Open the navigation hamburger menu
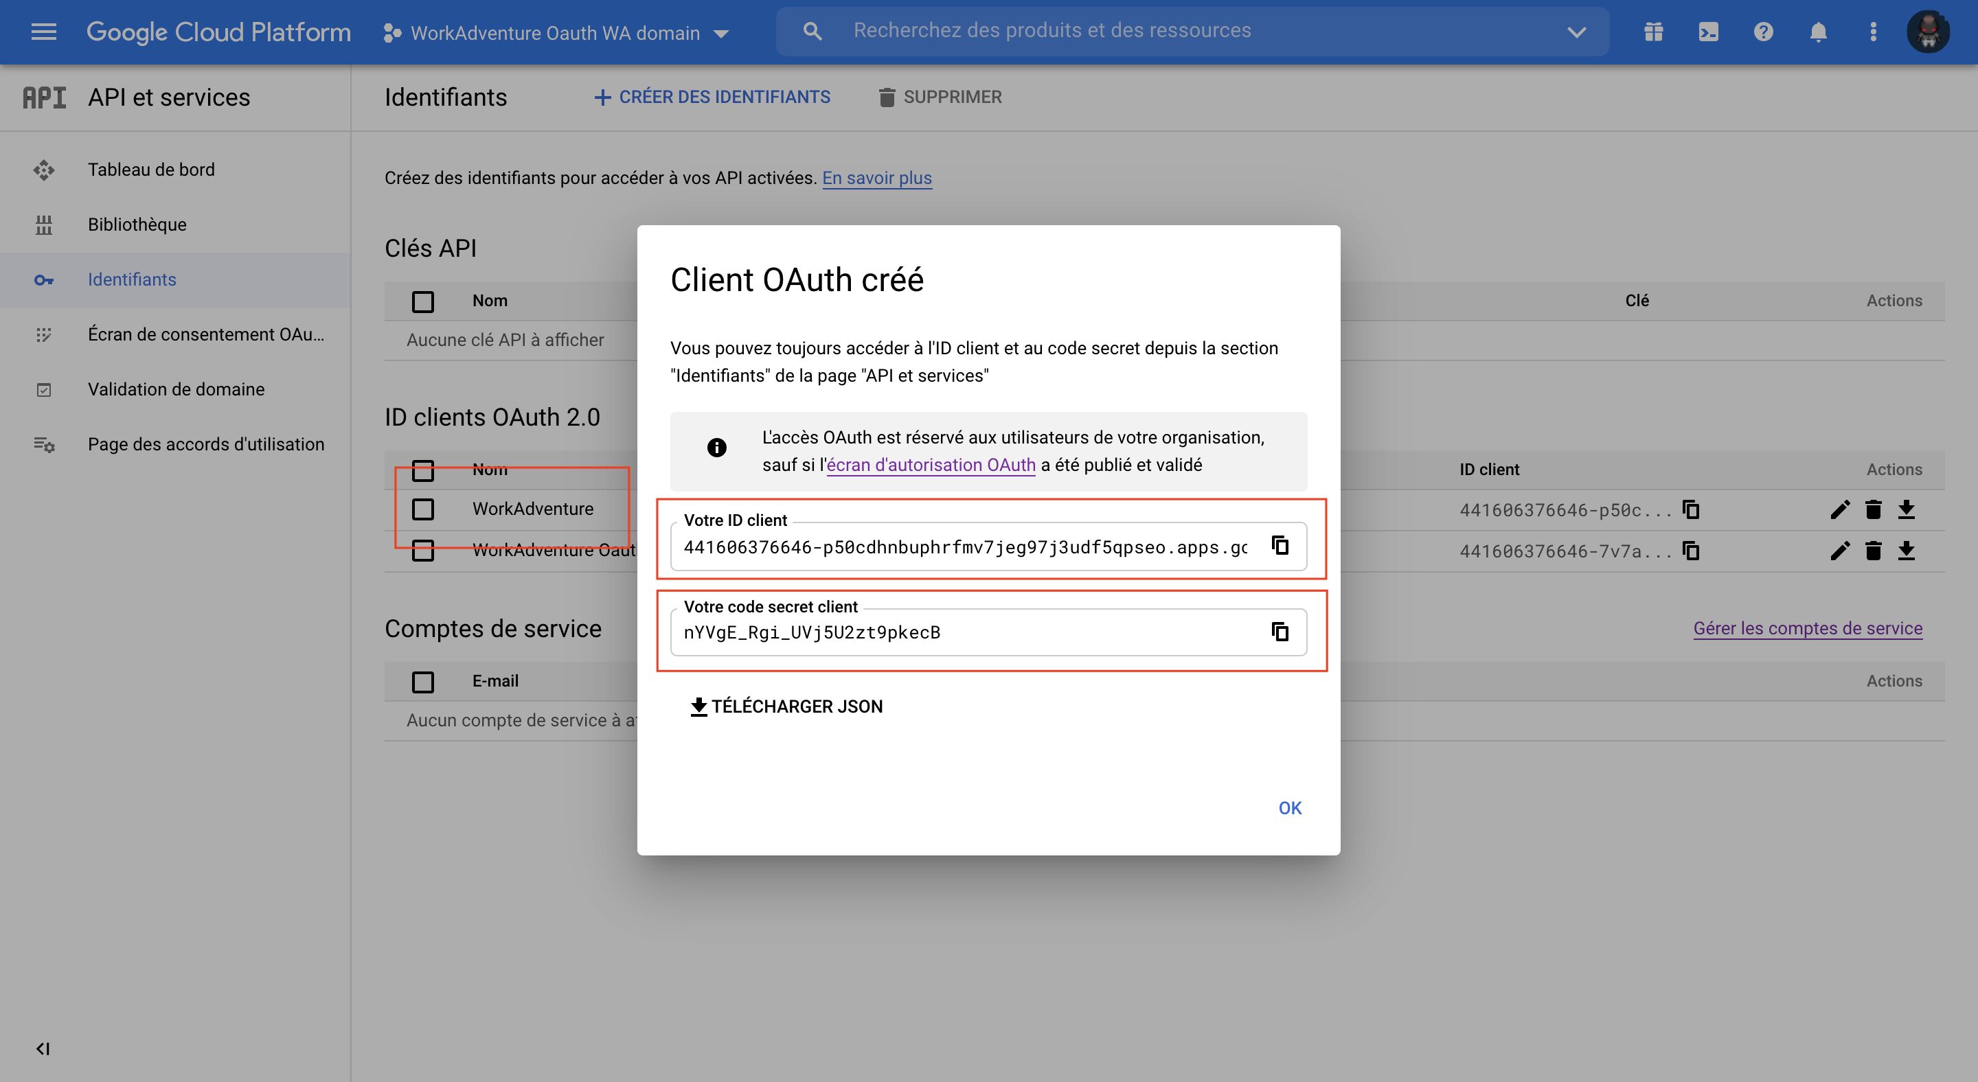The width and height of the screenshot is (1978, 1082). click(x=44, y=32)
